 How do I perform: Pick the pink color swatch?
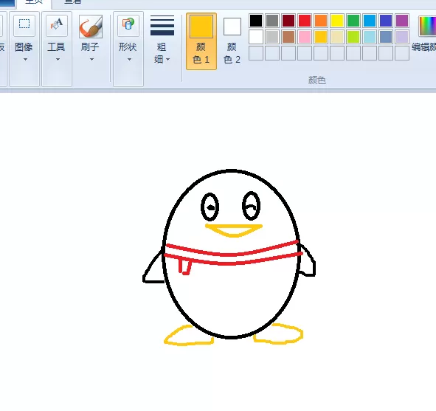click(x=305, y=37)
